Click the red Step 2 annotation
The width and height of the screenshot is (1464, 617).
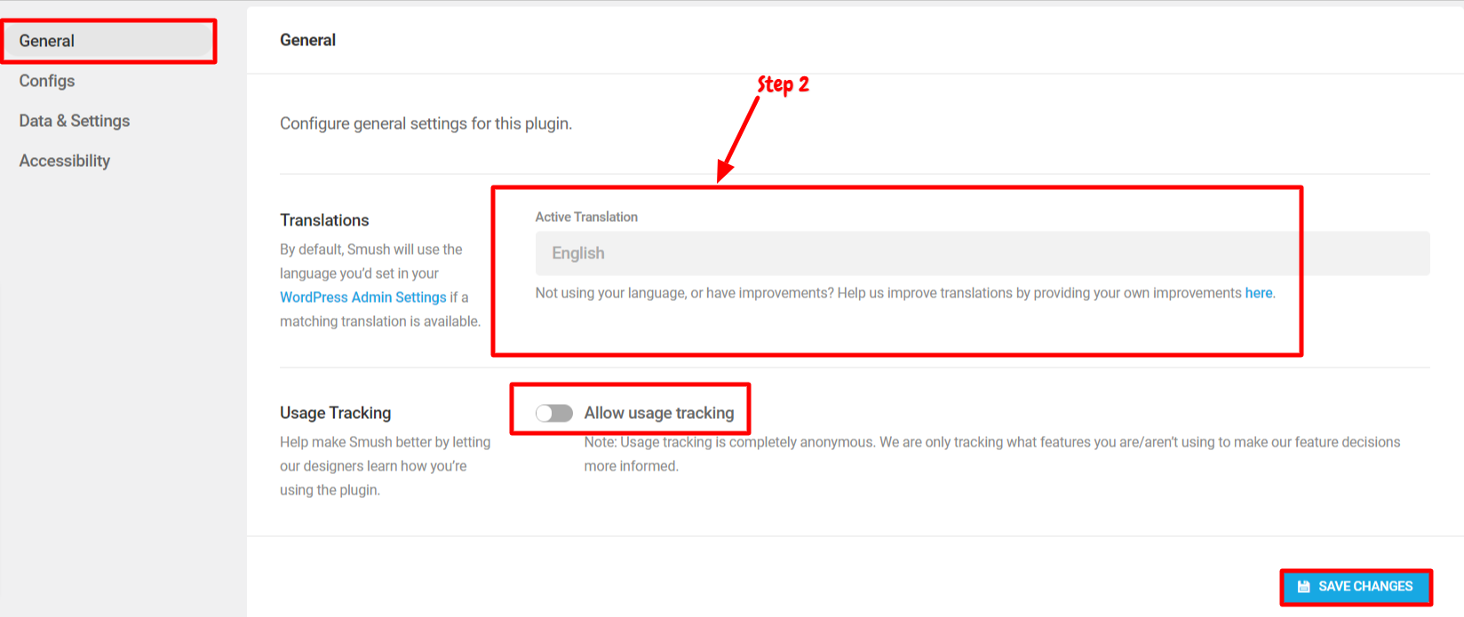click(x=783, y=84)
